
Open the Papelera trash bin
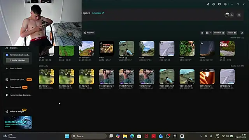(x=89, y=33)
